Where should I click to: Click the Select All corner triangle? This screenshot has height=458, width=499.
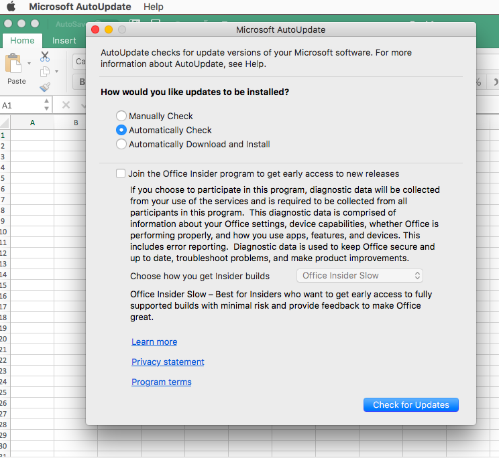coord(5,123)
